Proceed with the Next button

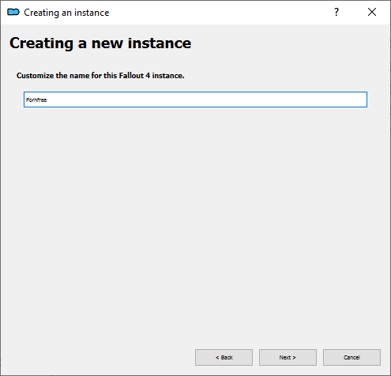288,357
